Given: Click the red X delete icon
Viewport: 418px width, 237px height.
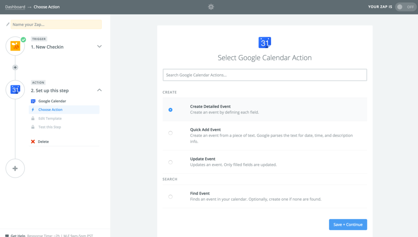Looking at the screenshot, I should click(x=33, y=142).
